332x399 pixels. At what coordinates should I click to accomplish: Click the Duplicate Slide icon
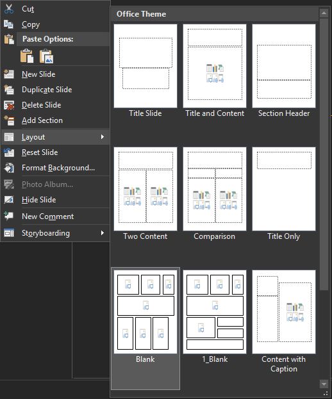(9, 90)
